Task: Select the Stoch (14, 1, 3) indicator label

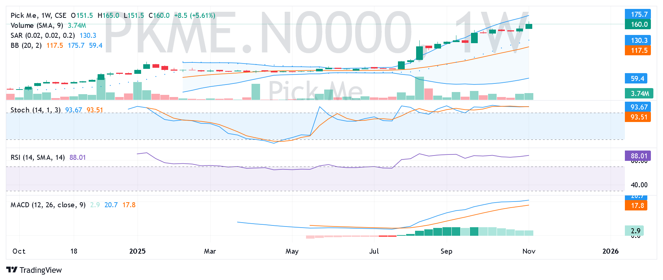Action: 36,110
